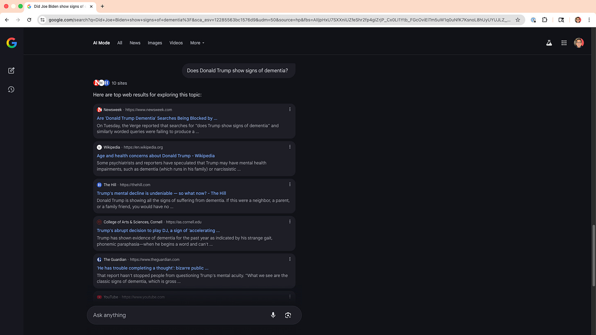Click the Google logo in the sidebar
This screenshot has width=596, height=335.
[x=11, y=43]
